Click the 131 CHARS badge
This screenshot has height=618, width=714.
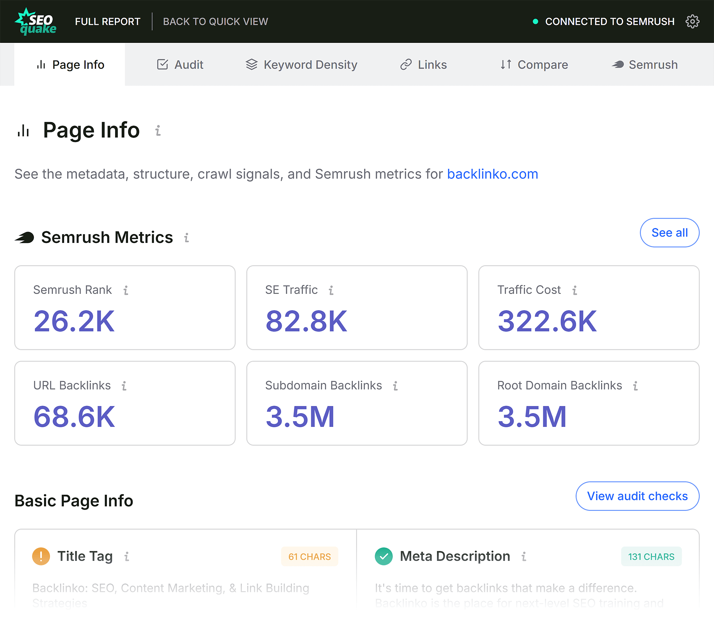pos(651,557)
